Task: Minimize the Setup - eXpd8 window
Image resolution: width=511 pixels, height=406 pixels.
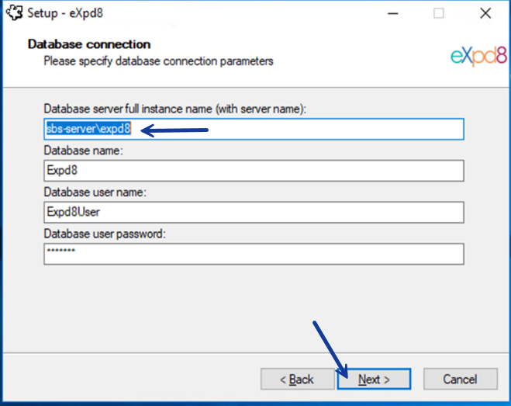Action: [392, 13]
